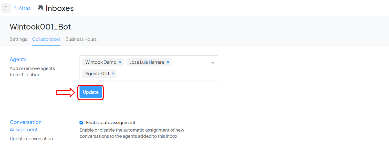
Task: Click the Enable auto assignment label text
Action: (111, 123)
